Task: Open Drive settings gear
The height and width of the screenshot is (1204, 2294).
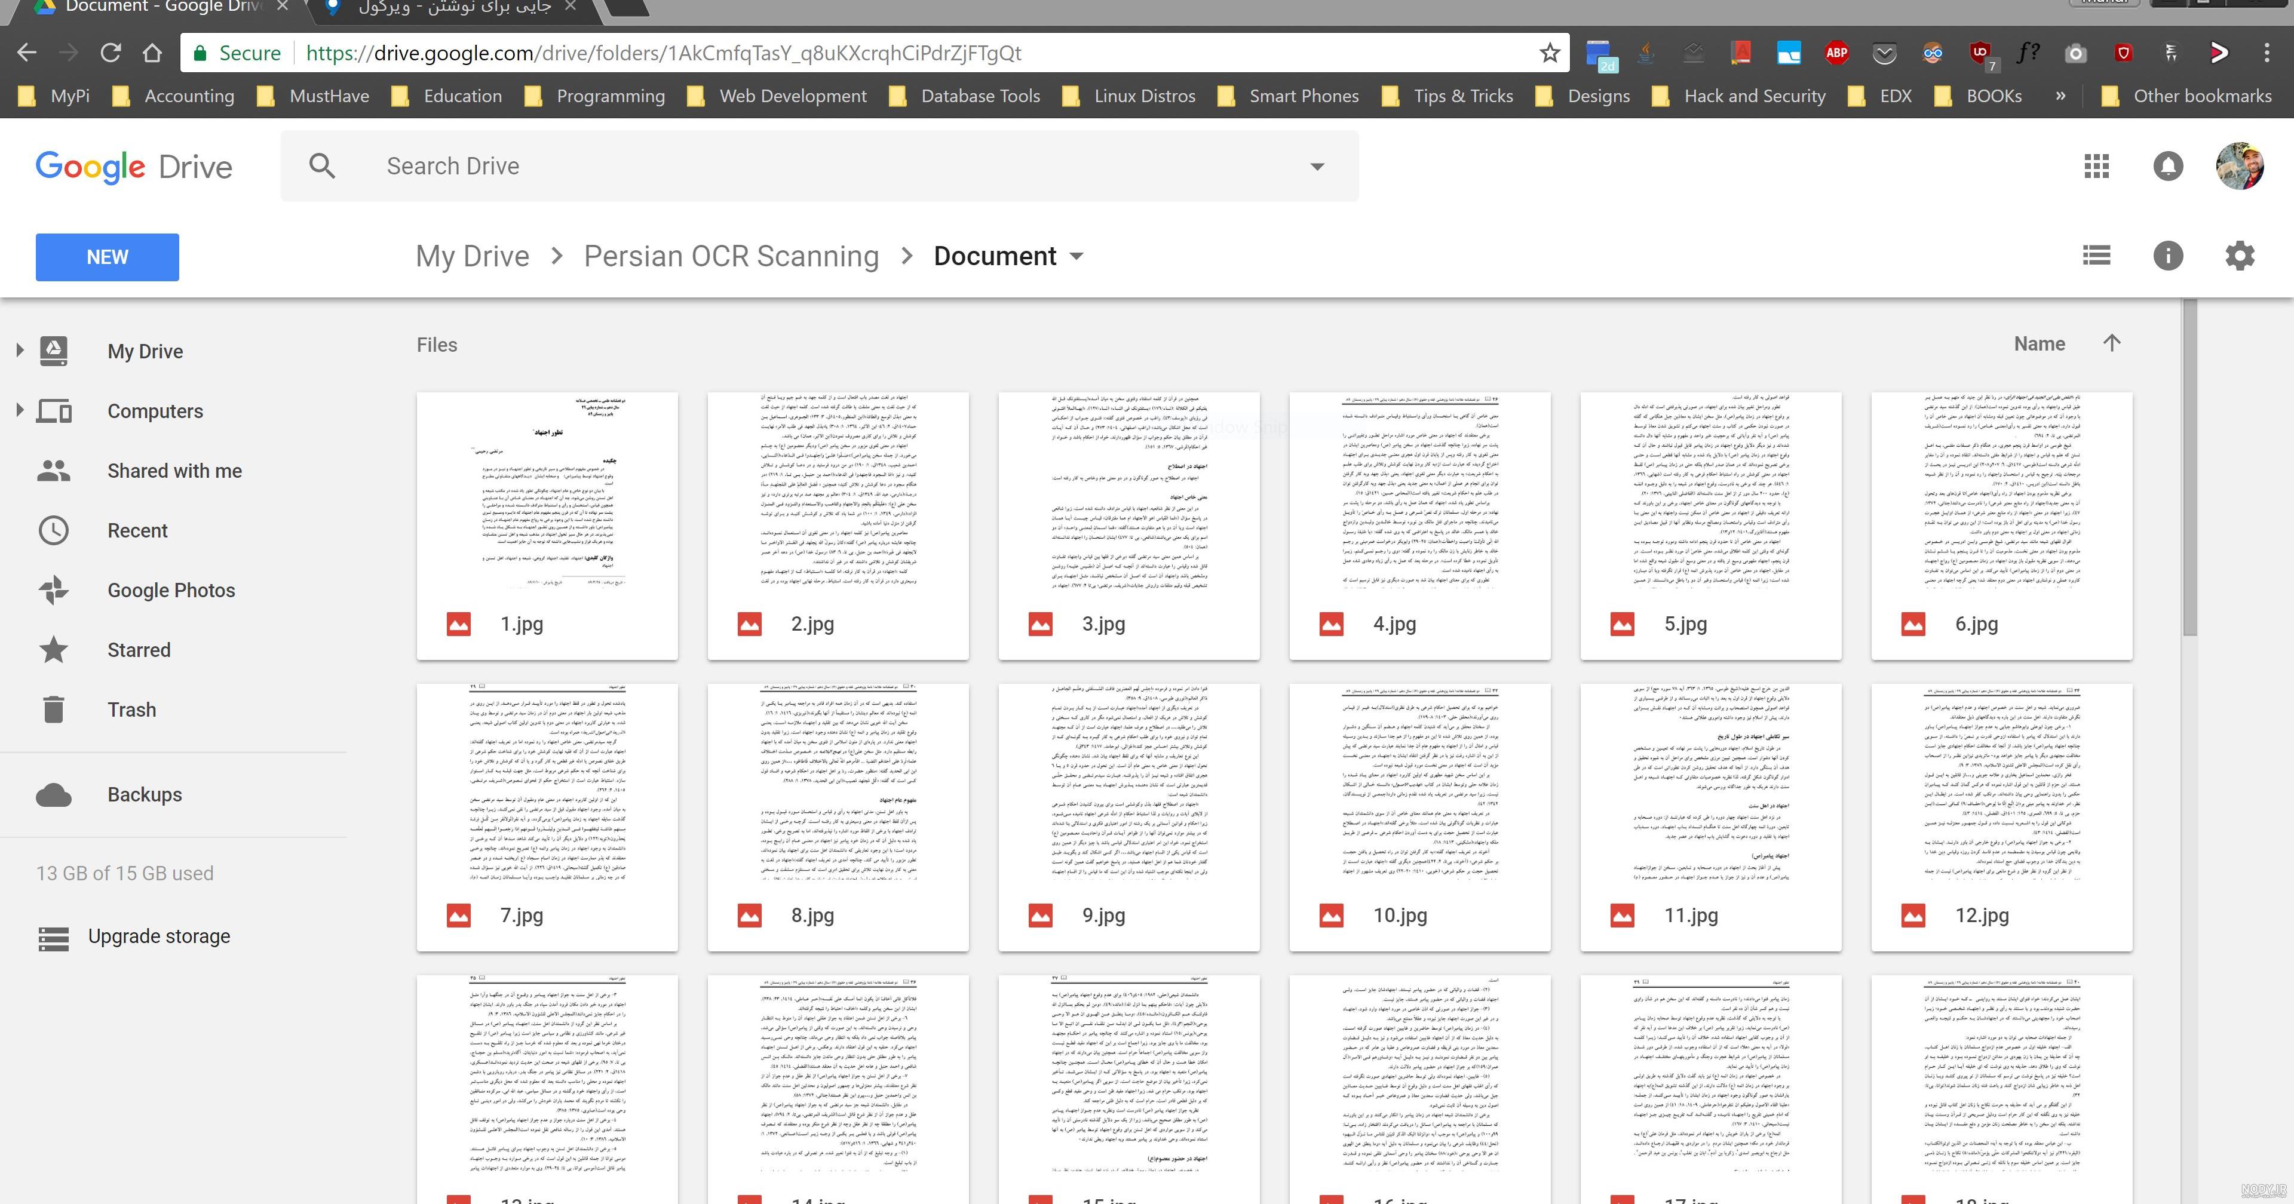Action: (2240, 256)
